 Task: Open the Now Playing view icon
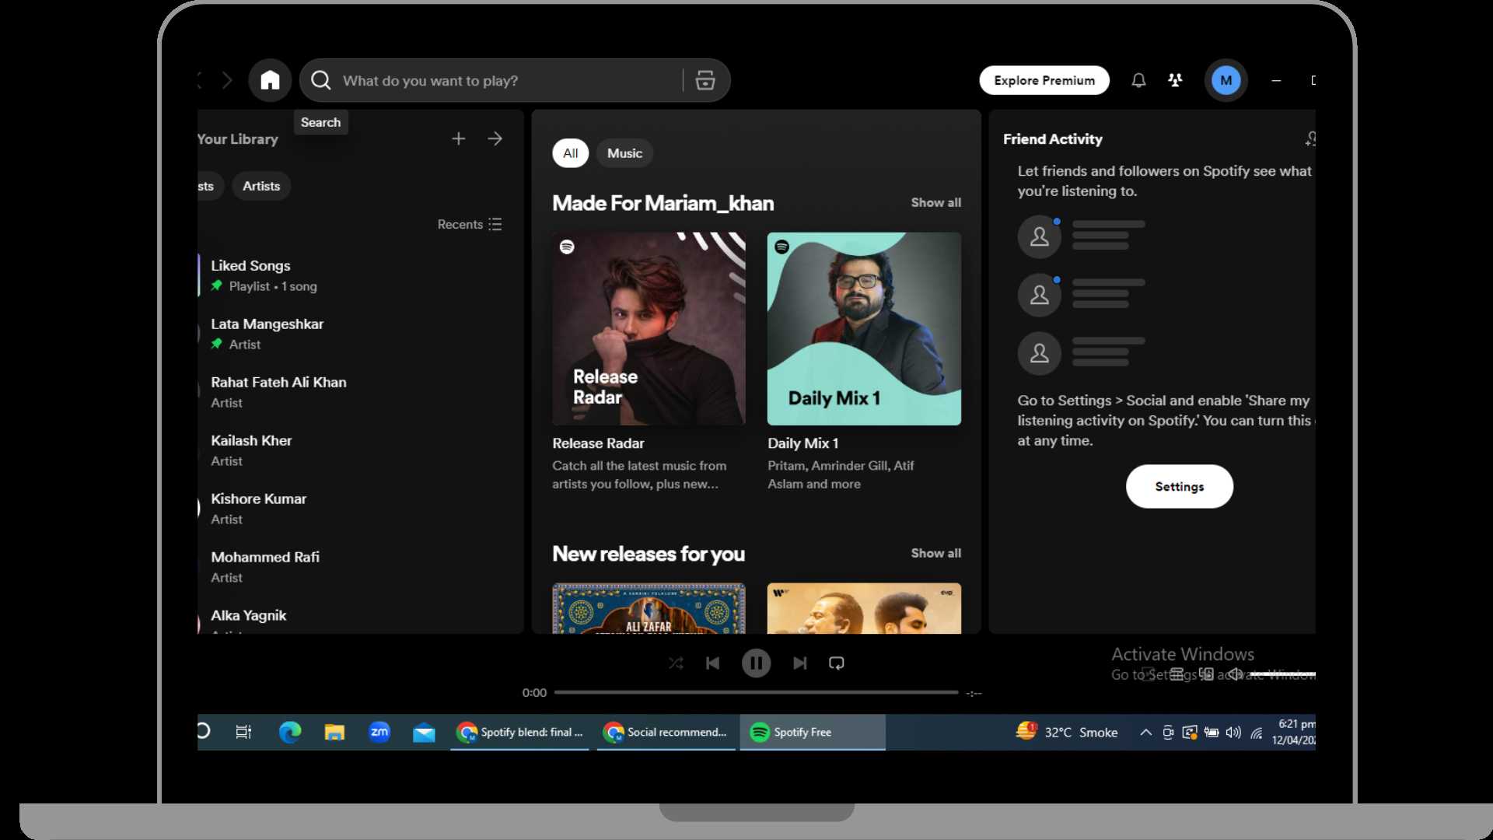tap(1149, 674)
